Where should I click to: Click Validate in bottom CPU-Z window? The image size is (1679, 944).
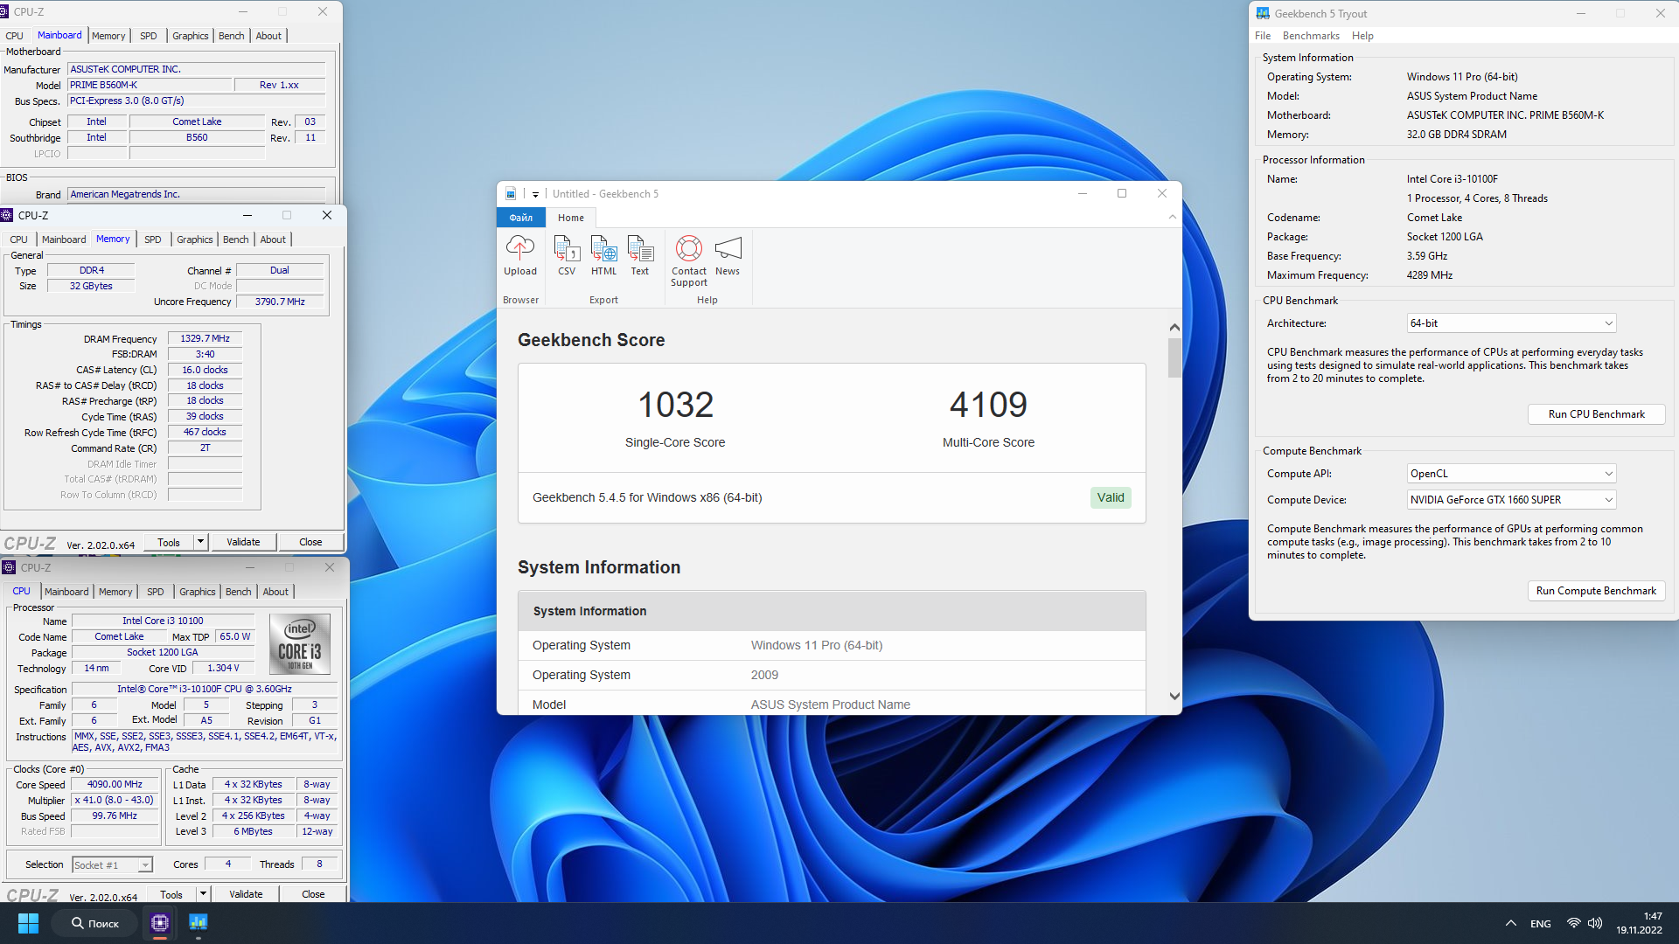coord(246,894)
